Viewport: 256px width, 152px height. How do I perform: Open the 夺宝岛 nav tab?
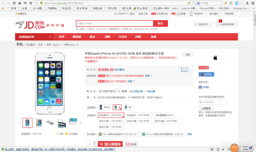coord(123,37)
